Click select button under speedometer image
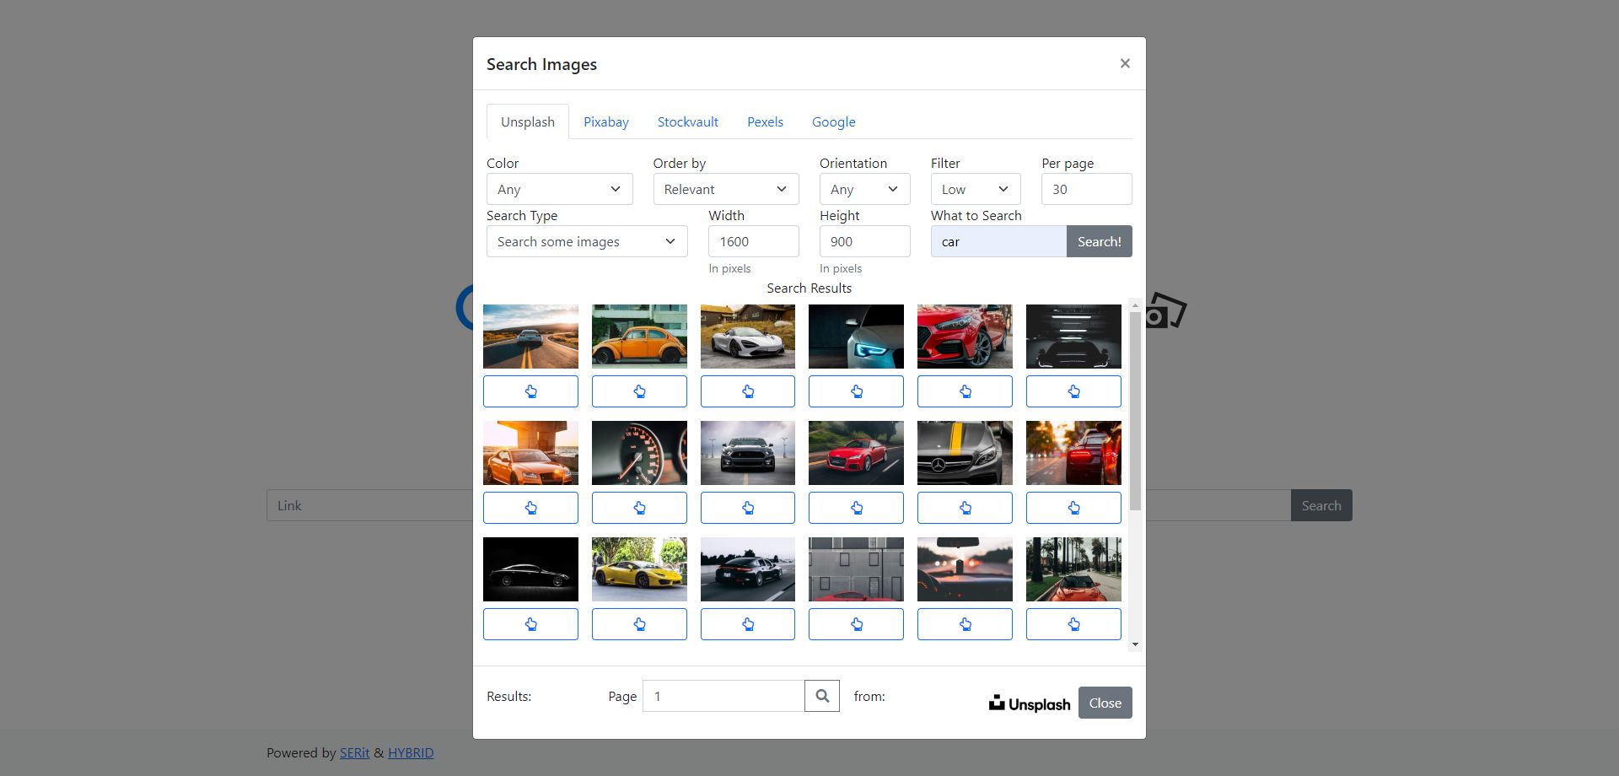This screenshot has width=1619, height=776. coord(639,508)
